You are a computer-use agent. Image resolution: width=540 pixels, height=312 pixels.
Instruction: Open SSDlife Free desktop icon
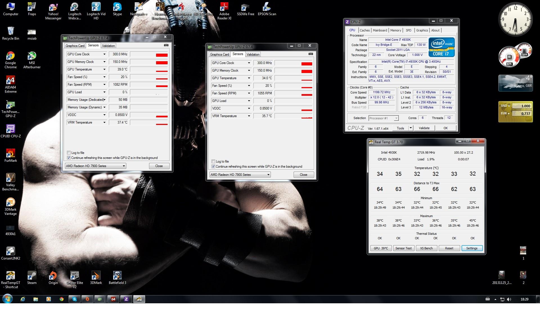[246, 9]
